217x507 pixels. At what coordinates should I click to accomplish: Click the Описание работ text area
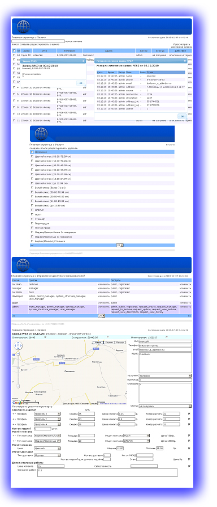[x=107, y=472]
